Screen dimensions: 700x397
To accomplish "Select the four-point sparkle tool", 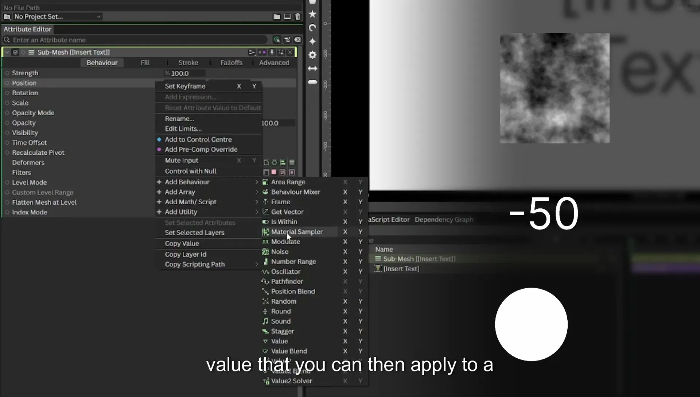I will point(312,41).
